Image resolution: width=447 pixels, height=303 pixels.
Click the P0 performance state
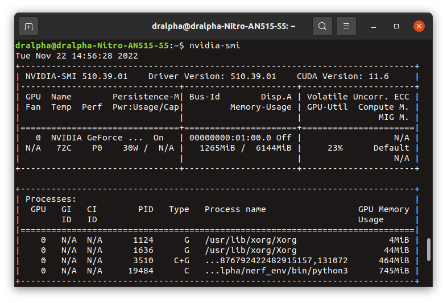(97, 148)
